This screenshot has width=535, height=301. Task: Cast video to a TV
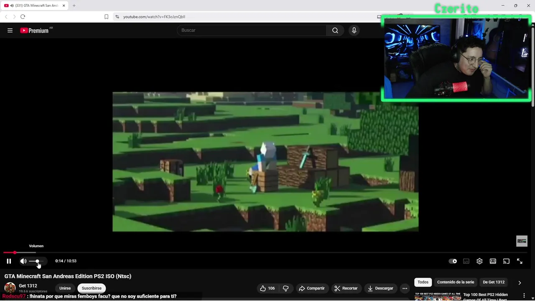pyautogui.click(x=506, y=261)
